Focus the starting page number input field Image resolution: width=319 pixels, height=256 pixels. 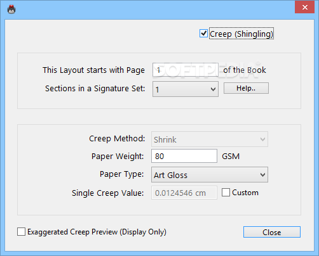pos(186,70)
